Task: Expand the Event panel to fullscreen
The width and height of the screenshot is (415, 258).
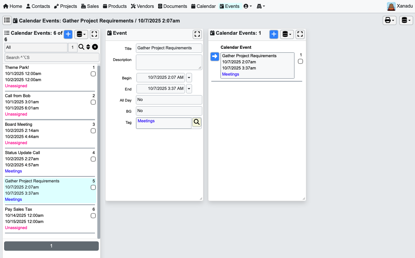Action: (197, 34)
